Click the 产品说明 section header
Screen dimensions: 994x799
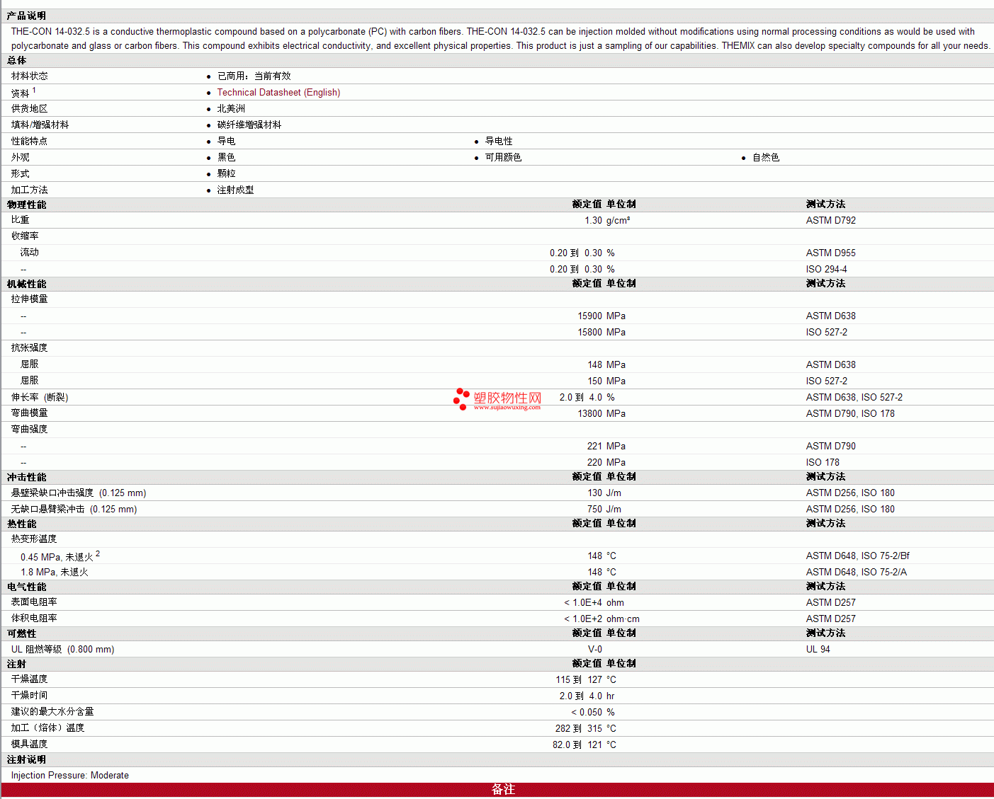[x=26, y=16]
